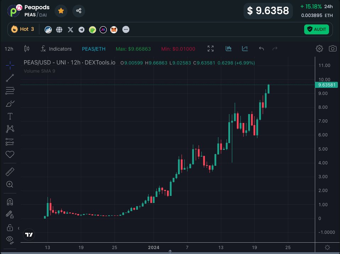The height and width of the screenshot is (254, 340).
Task: Click the 0.003895 ETH price value
Action: (x=317, y=15)
